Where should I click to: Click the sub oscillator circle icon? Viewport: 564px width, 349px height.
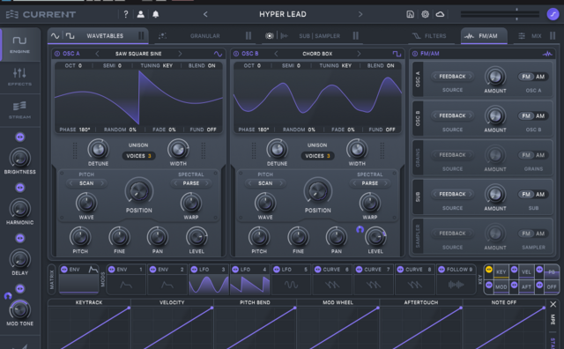click(270, 35)
